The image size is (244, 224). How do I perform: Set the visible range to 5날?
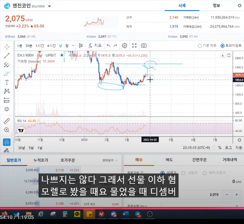(x=31, y=148)
